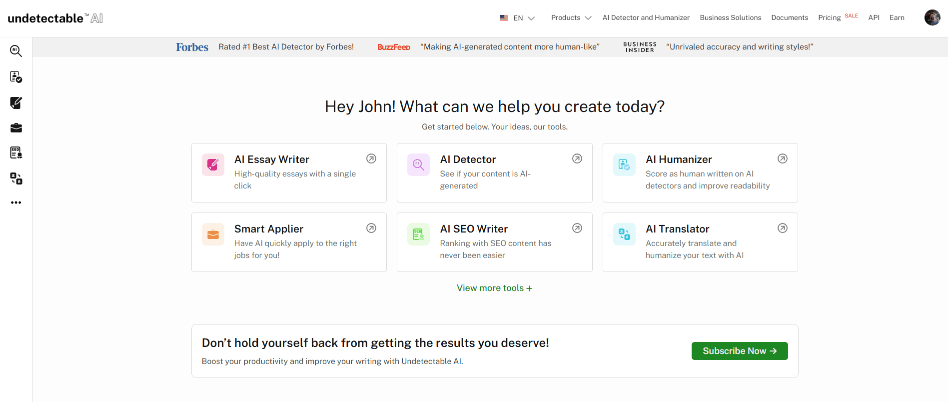Click "Unrivaled accuracy and writing styles!" quote

740,47
